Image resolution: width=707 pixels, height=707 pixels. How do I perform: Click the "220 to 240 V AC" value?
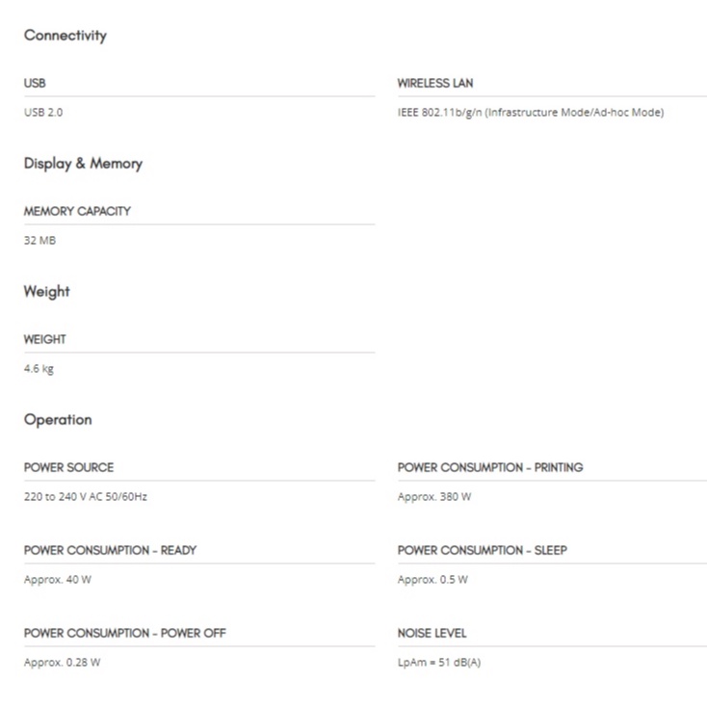(85, 497)
